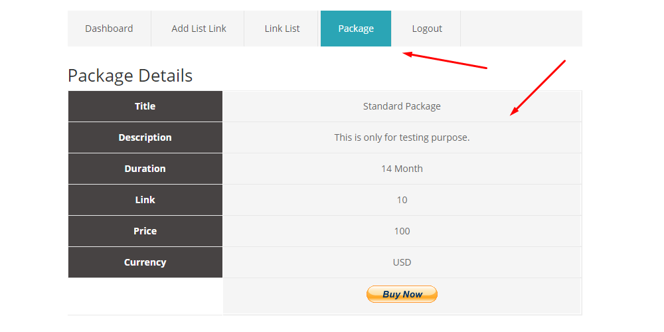Click the Link row header

click(x=145, y=200)
